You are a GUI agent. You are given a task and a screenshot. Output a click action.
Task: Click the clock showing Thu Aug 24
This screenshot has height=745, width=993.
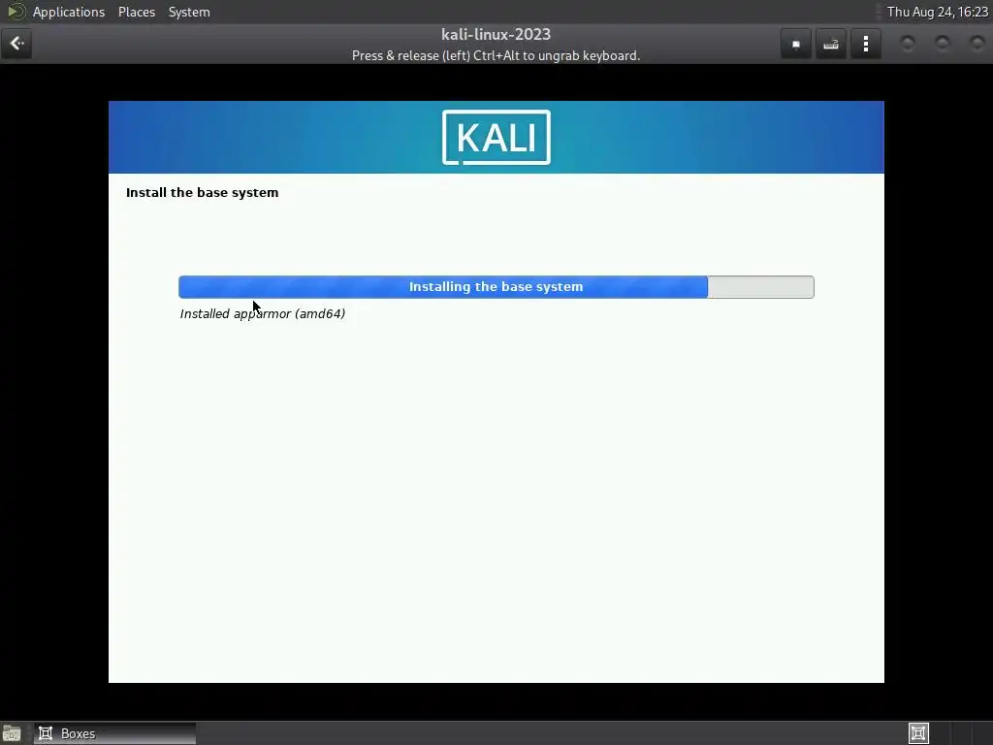pyautogui.click(x=938, y=12)
